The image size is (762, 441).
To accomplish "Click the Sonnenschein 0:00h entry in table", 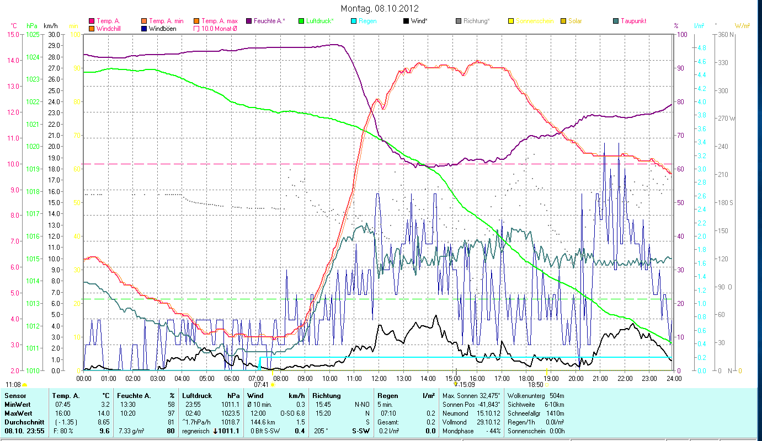I will pyautogui.click(x=535, y=431).
